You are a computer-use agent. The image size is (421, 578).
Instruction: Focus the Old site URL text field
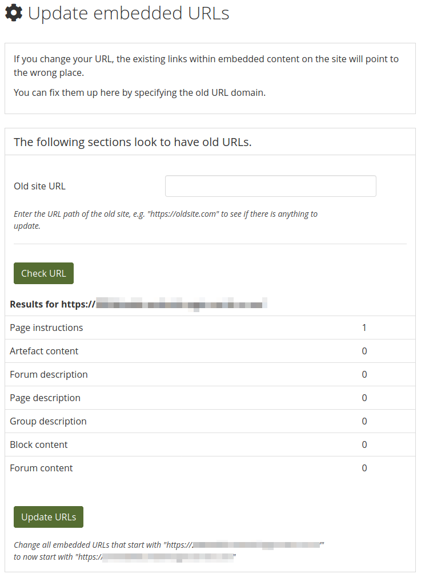[270, 186]
